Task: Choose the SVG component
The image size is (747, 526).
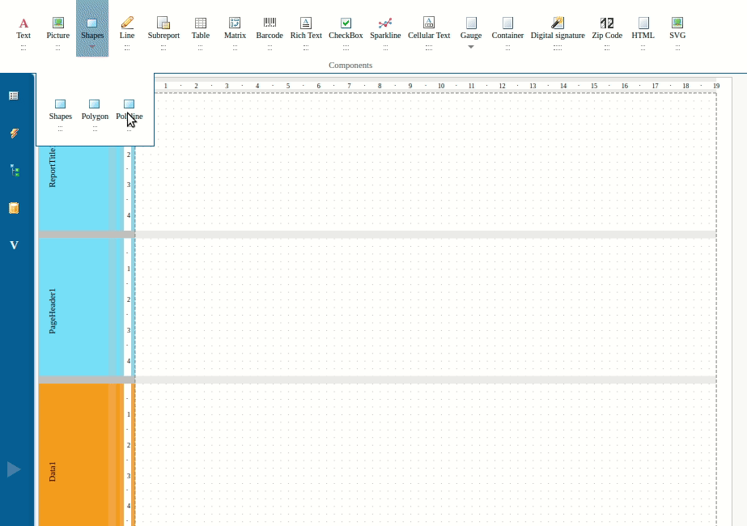Action: coord(677,28)
